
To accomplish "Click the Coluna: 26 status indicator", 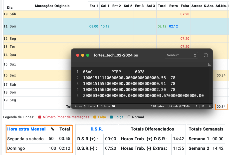I will 108,106.
